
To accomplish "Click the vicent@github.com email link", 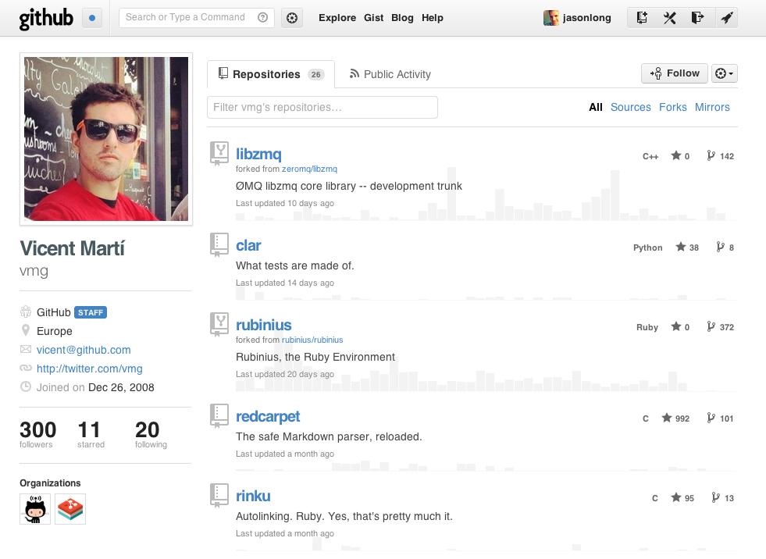I will point(84,350).
